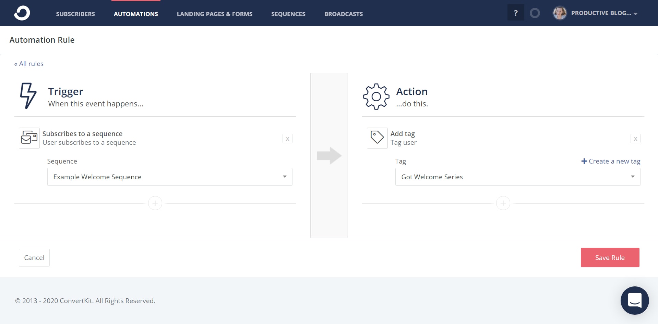The width and height of the screenshot is (658, 324).
Task: Click the Tag field label
Action: (x=400, y=161)
